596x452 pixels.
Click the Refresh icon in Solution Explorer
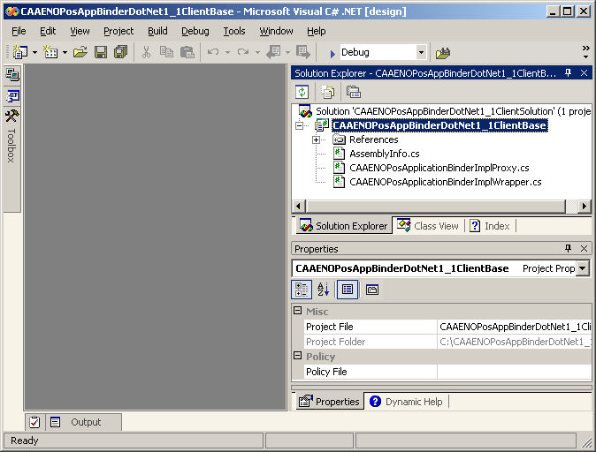[x=302, y=92]
